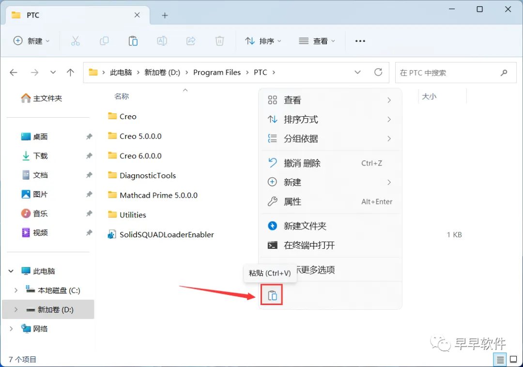The image size is (523, 367).
Task: Click 此电脑 in breadcrumb path
Action: click(121, 72)
